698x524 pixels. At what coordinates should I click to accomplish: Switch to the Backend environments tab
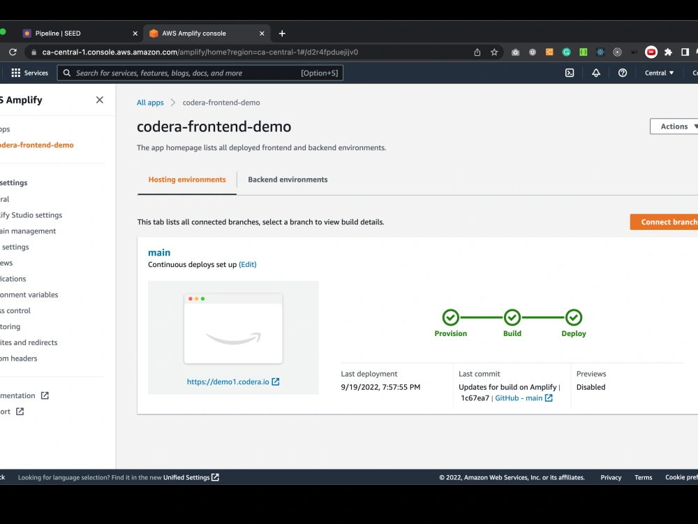coord(288,180)
